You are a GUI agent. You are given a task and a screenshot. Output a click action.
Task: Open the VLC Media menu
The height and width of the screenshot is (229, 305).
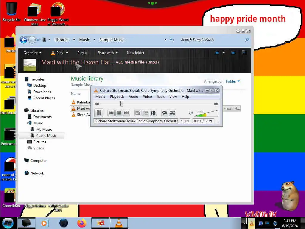[100, 97]
